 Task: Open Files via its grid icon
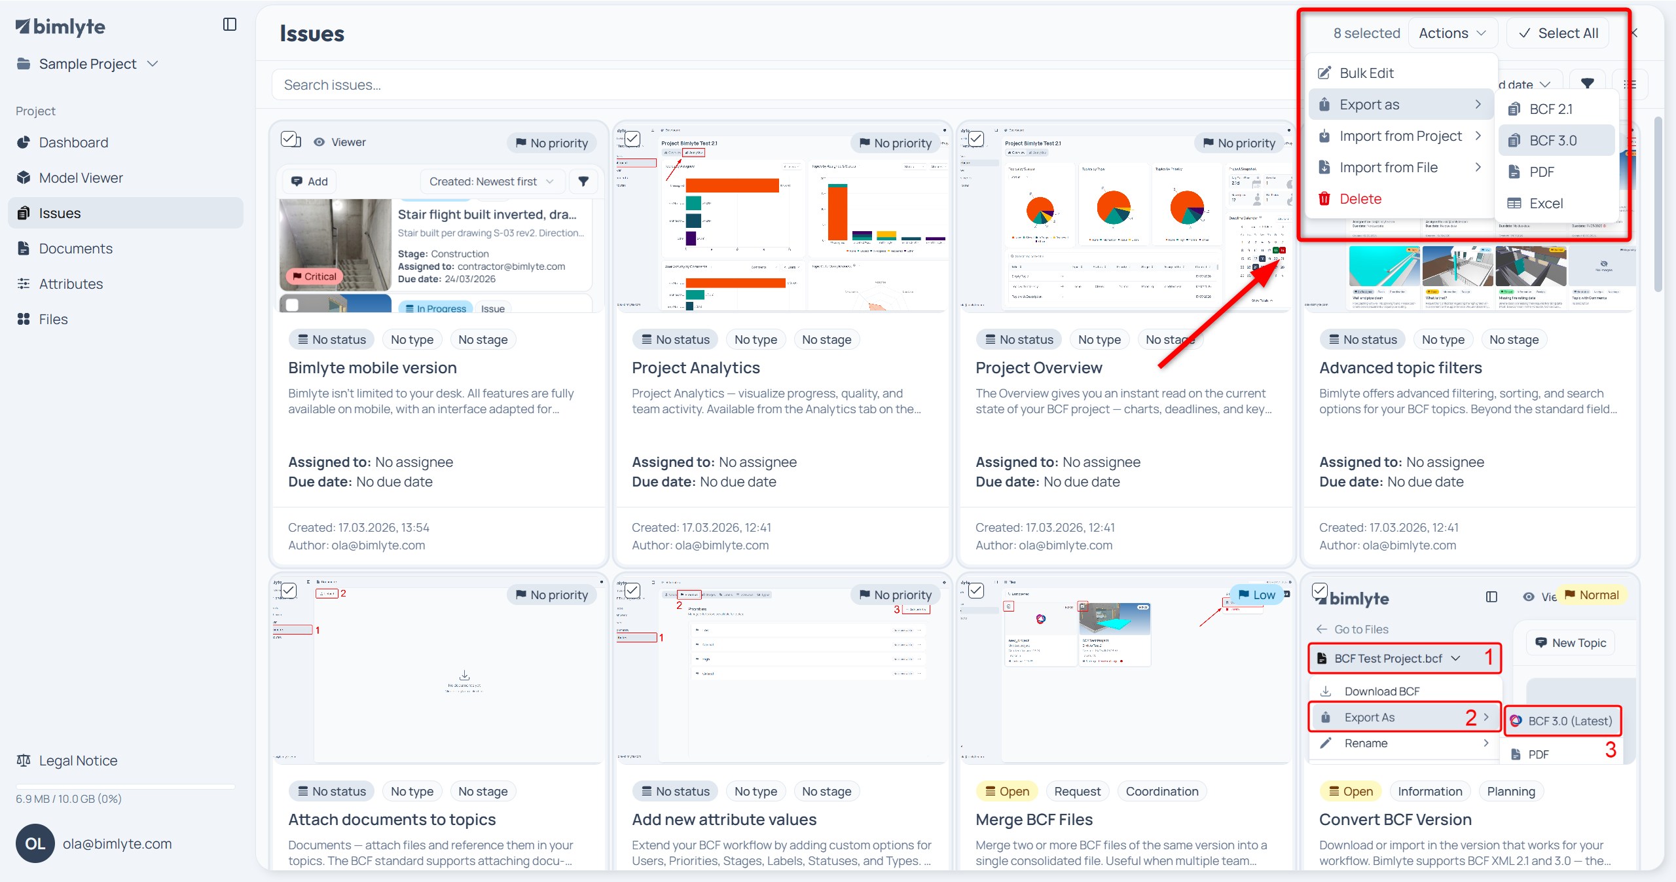point(24,320)
